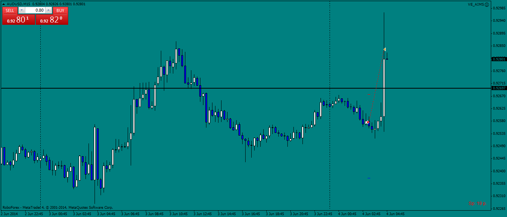
Task: Click the Sp: 19 p spread label
Action: point(477,203)
